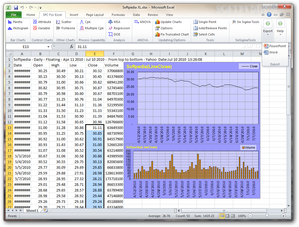Open the Redo history dropdown arrow
The height and width of the screenshot is (227, 299).
[36, 8]
